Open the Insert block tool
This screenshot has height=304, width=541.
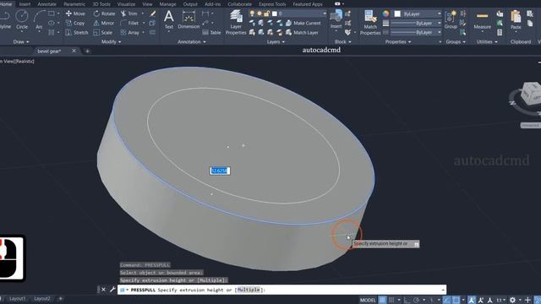coord(336,19)
